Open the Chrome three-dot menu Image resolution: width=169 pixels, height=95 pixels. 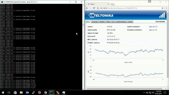(167, 8)
